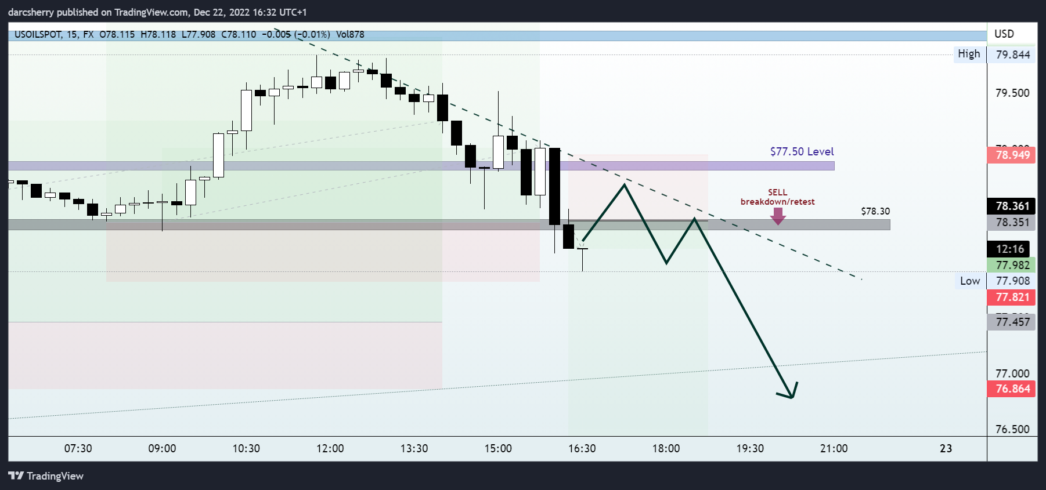The width and height of the screenshot is (1046, 490).
Task: Click the 76.500 price axis label
Action: click(1012, 429)
